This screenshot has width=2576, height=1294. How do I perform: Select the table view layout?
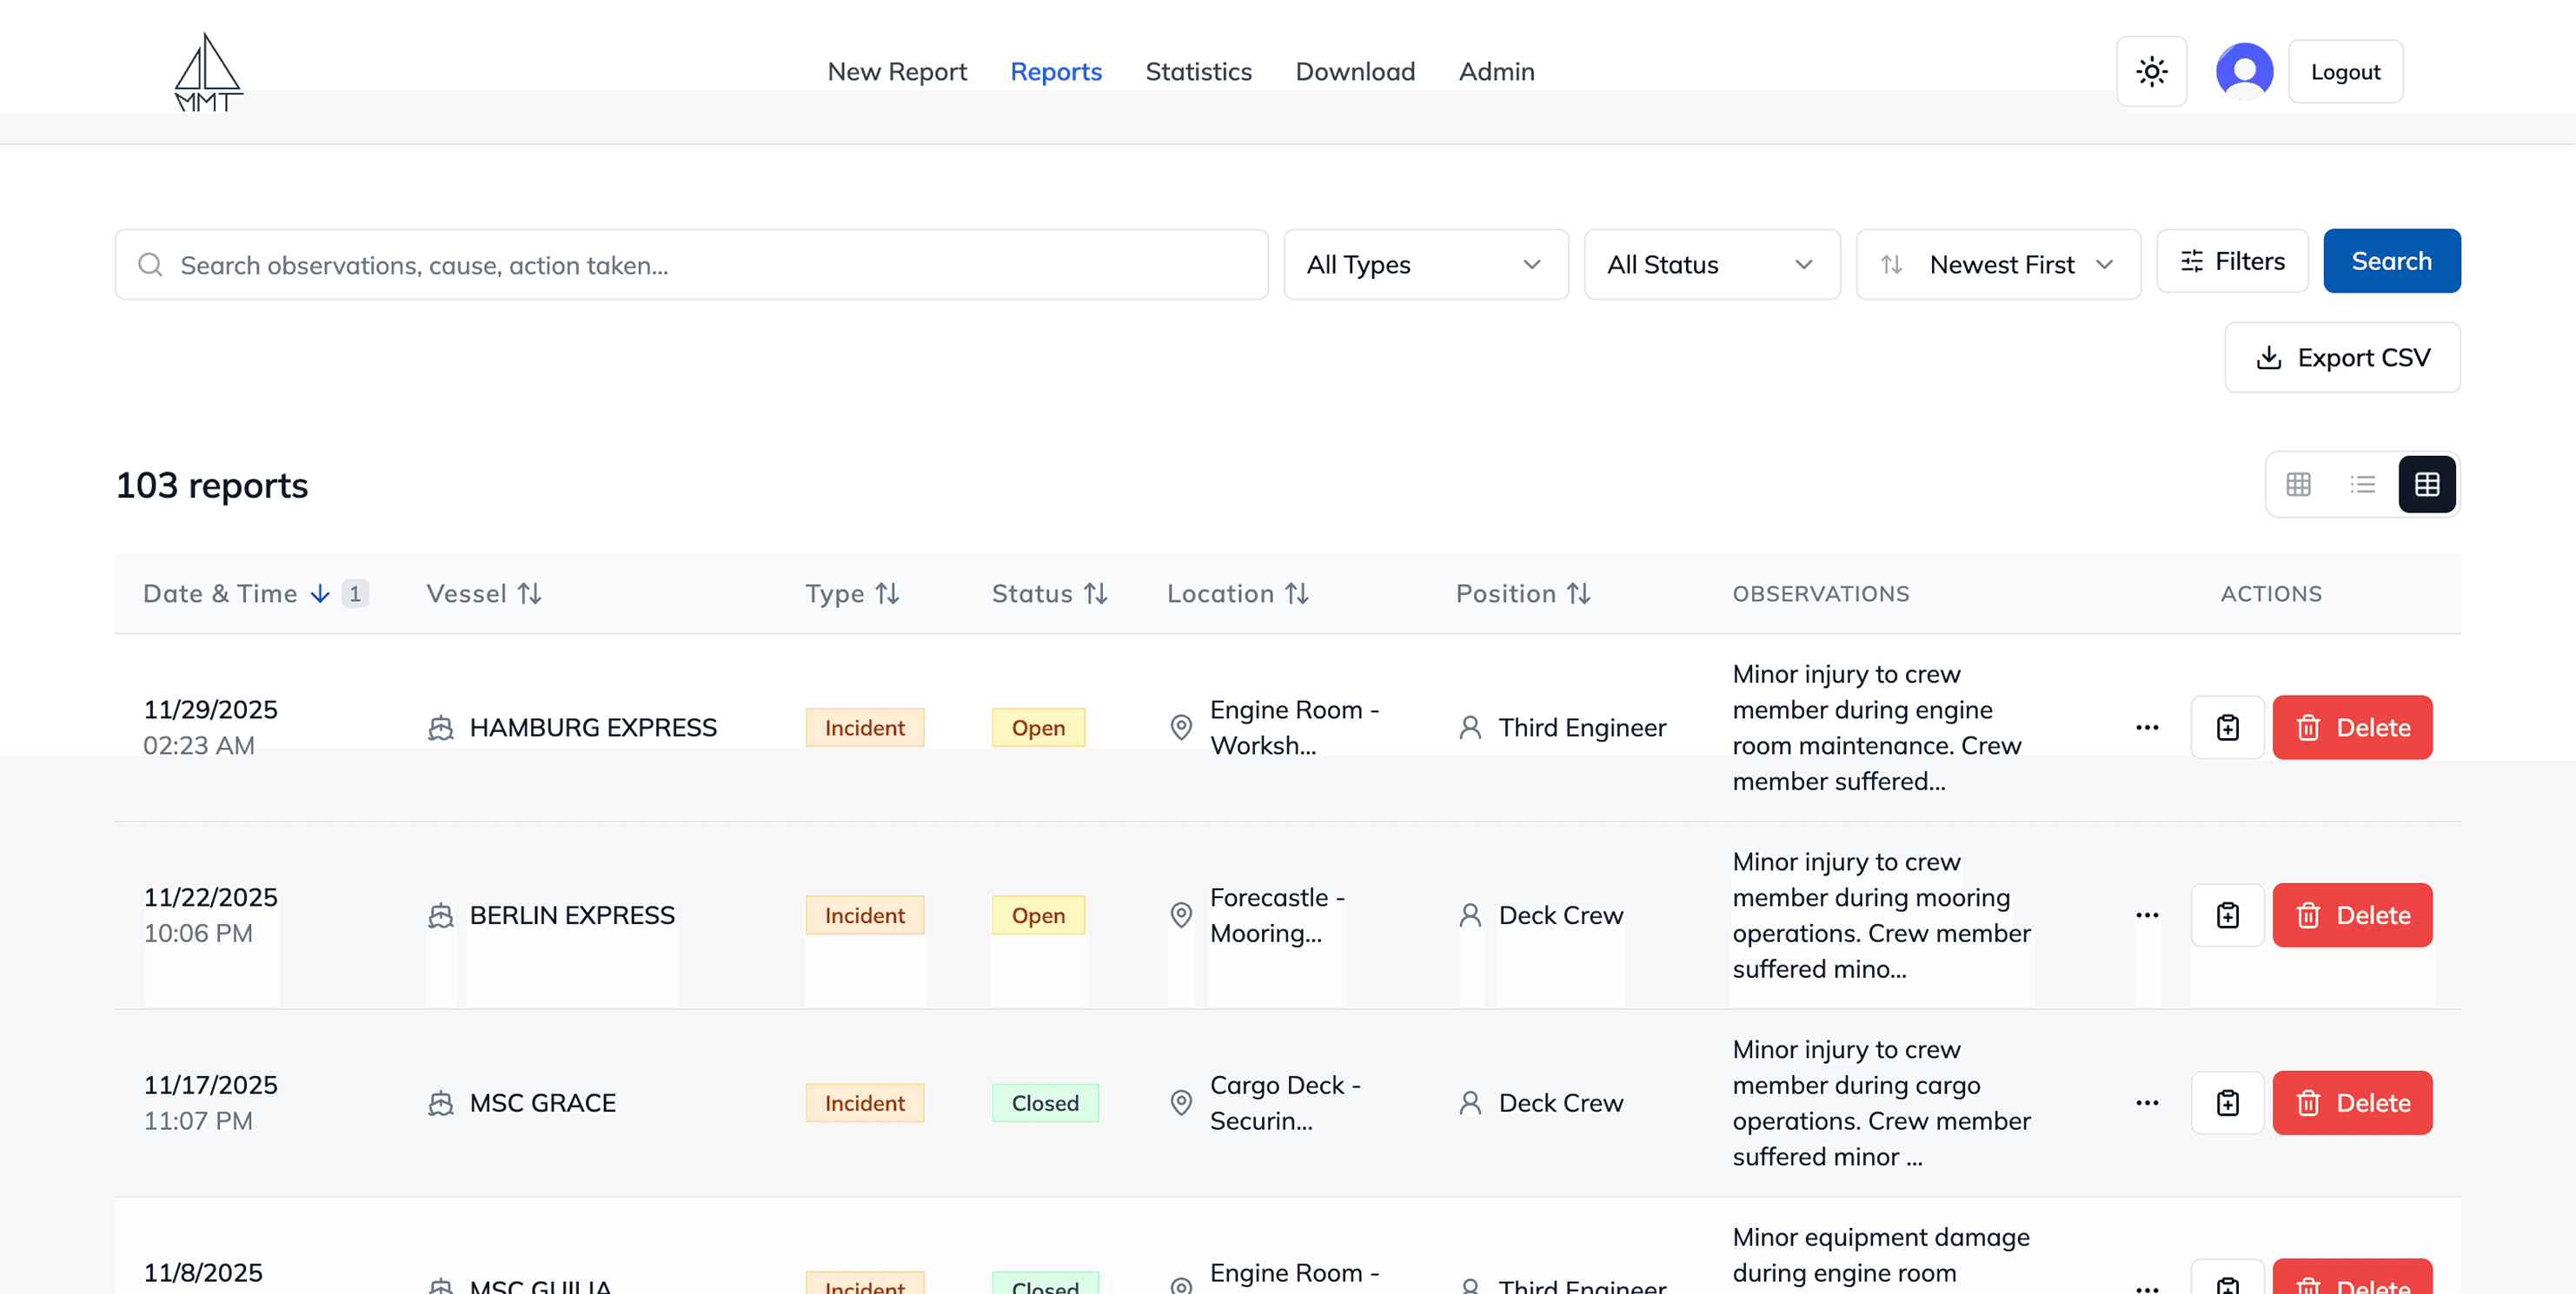point(2426,485)
